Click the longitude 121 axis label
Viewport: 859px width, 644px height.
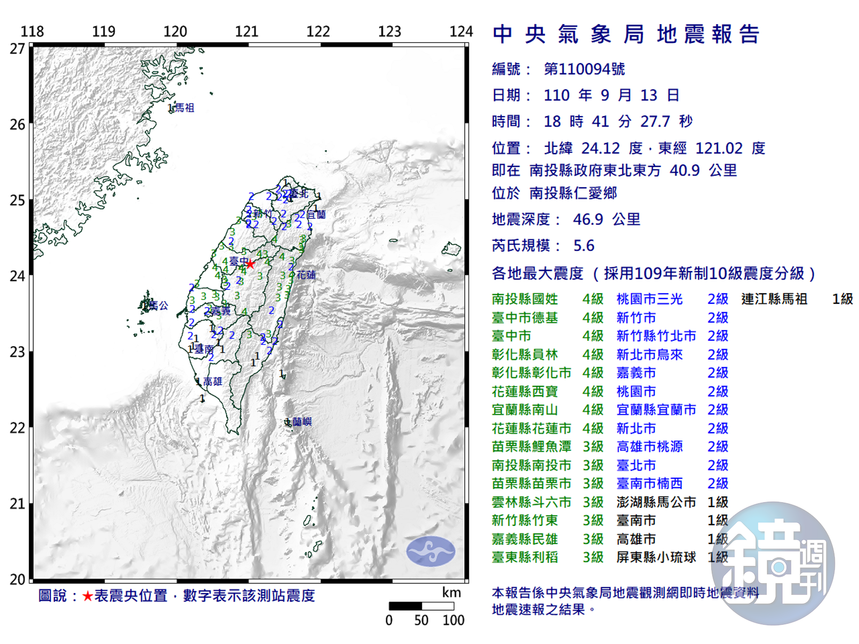[x=246, y=32]
